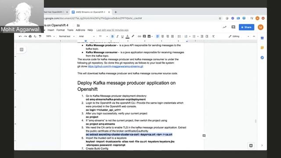The height and width of the screenshot is (158, 281).
Task: Toggle Underline formatting
Action: coord(122,36)
